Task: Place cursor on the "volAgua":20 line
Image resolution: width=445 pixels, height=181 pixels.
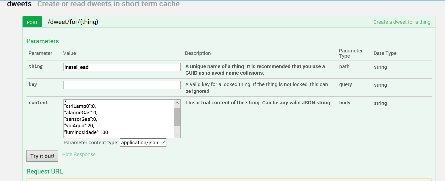Action: pyautogui.click(x=79, y=126)
